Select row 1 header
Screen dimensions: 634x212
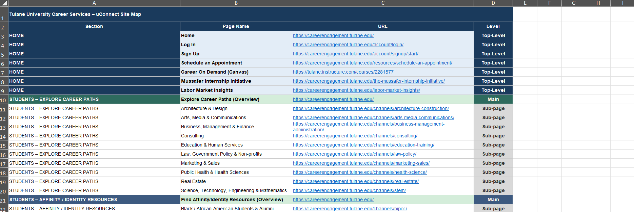tap(4, 14)
